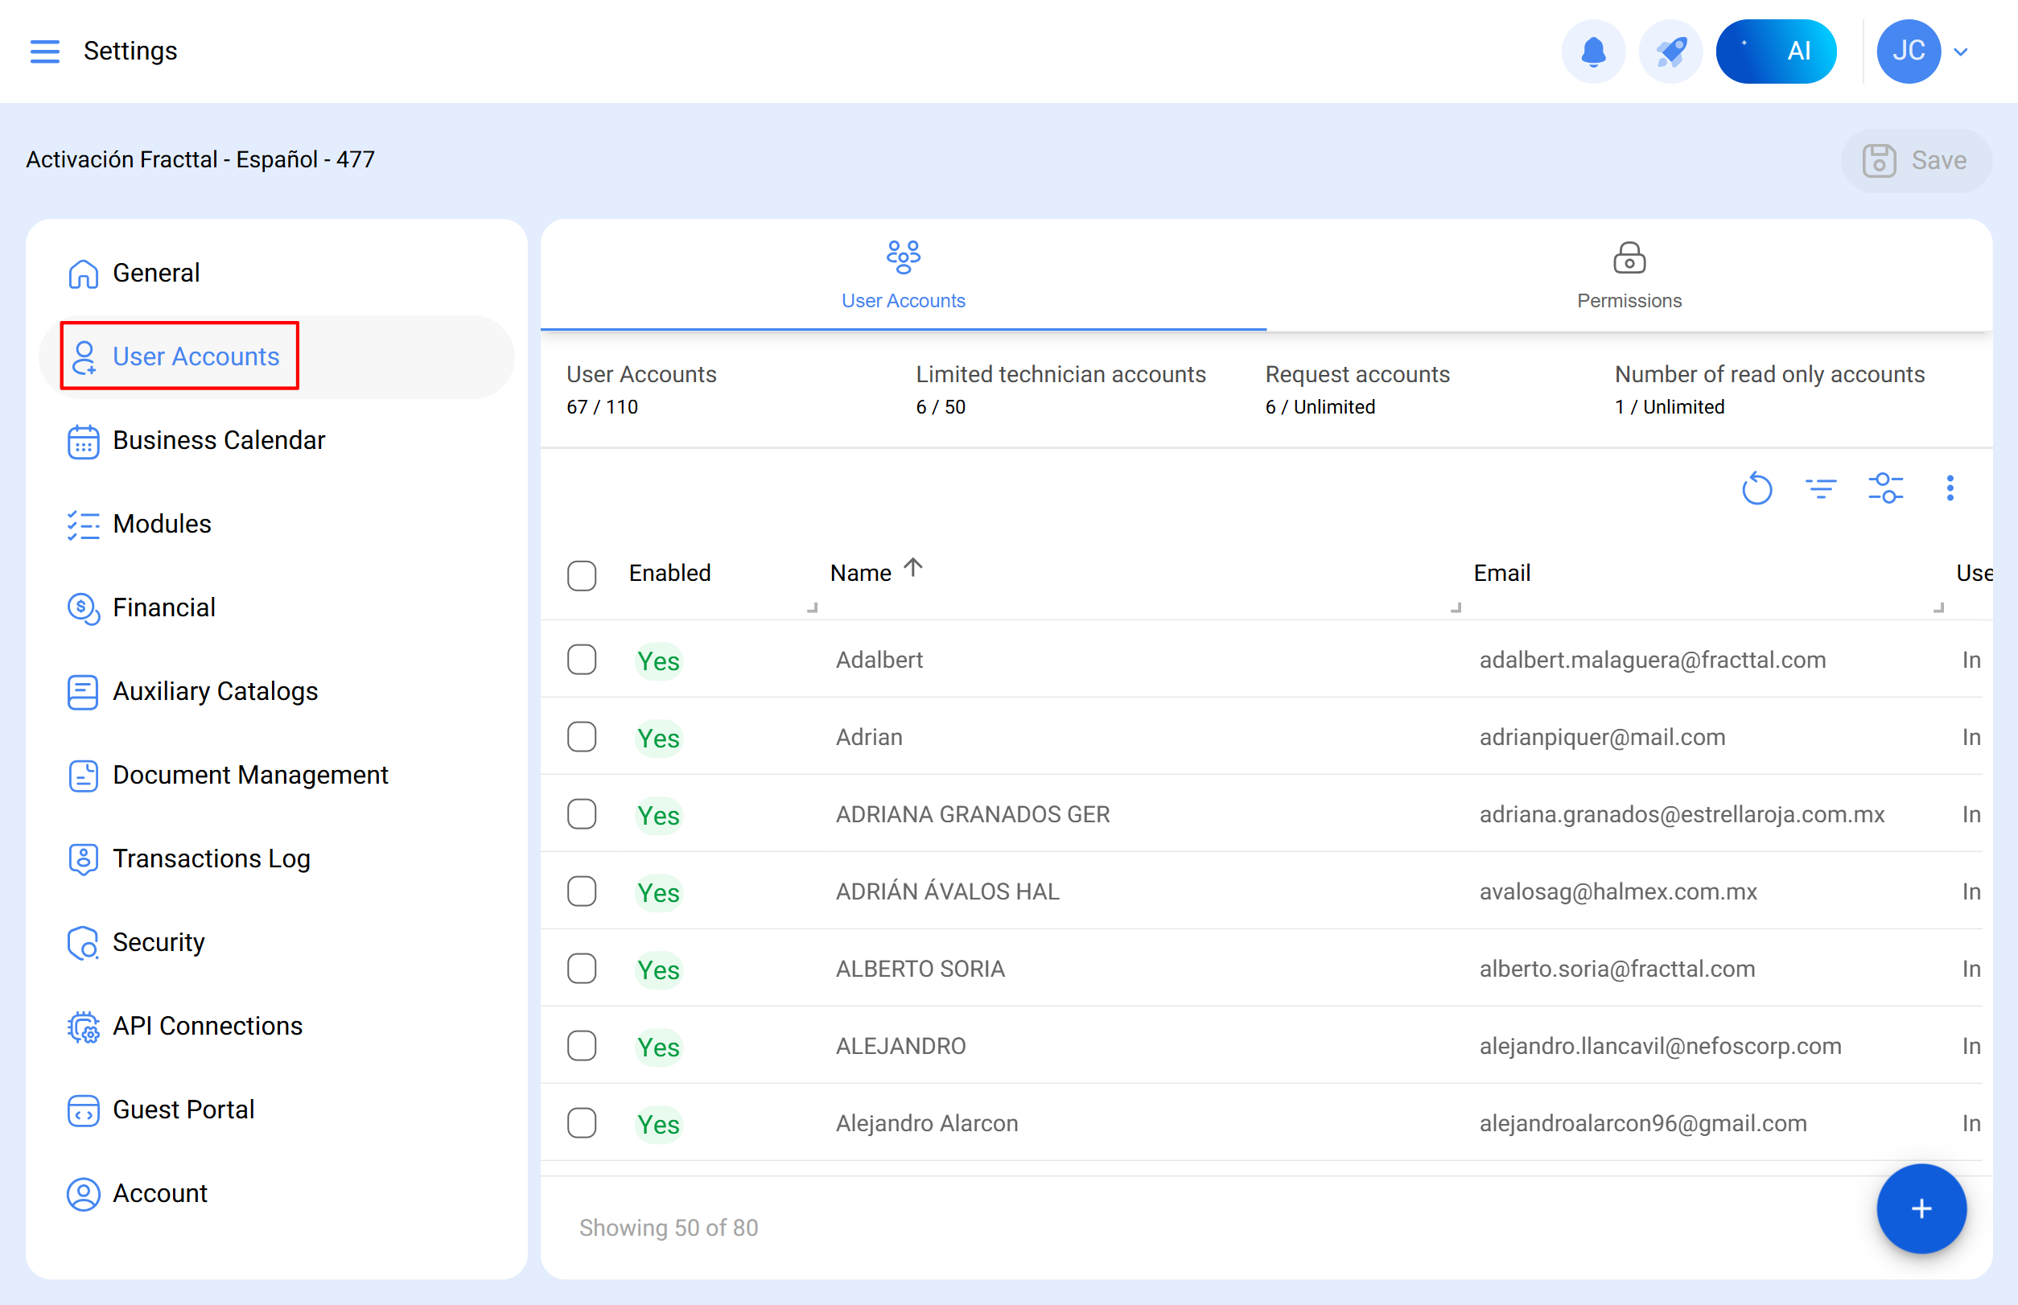2018x1305 pixels.
Task: Select the Adalbert row checkbox
Action: [x=582, y=659]
